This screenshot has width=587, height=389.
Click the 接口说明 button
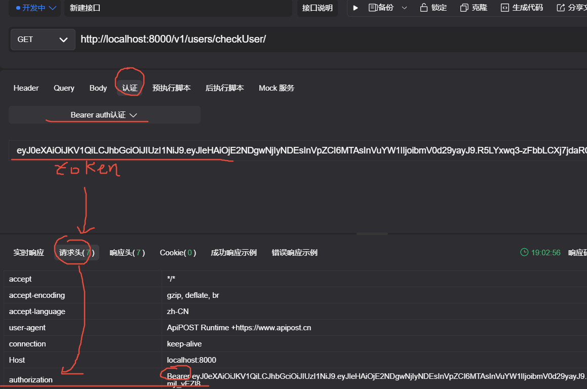pos(318,8)
